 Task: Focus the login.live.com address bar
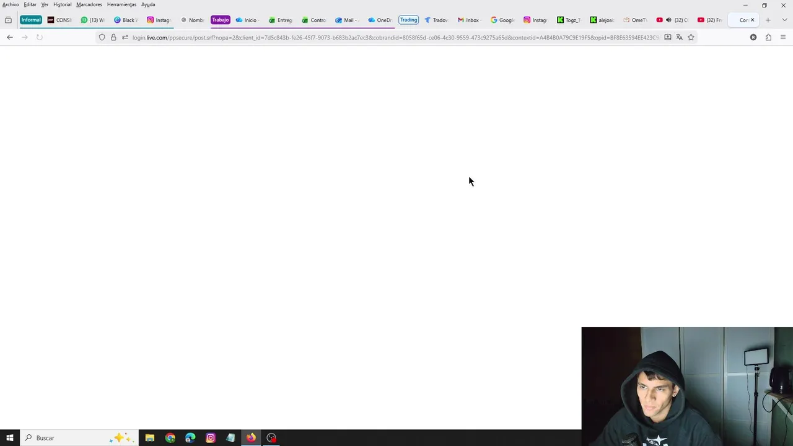[395, 37]
